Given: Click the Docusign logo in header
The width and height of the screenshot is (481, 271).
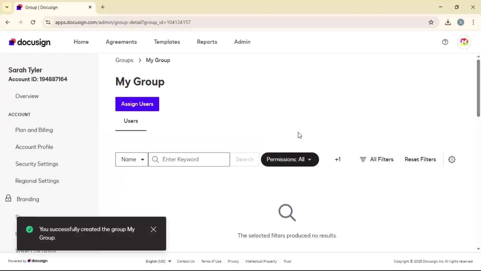Looking at the screenshot, I should pos(30,42).
